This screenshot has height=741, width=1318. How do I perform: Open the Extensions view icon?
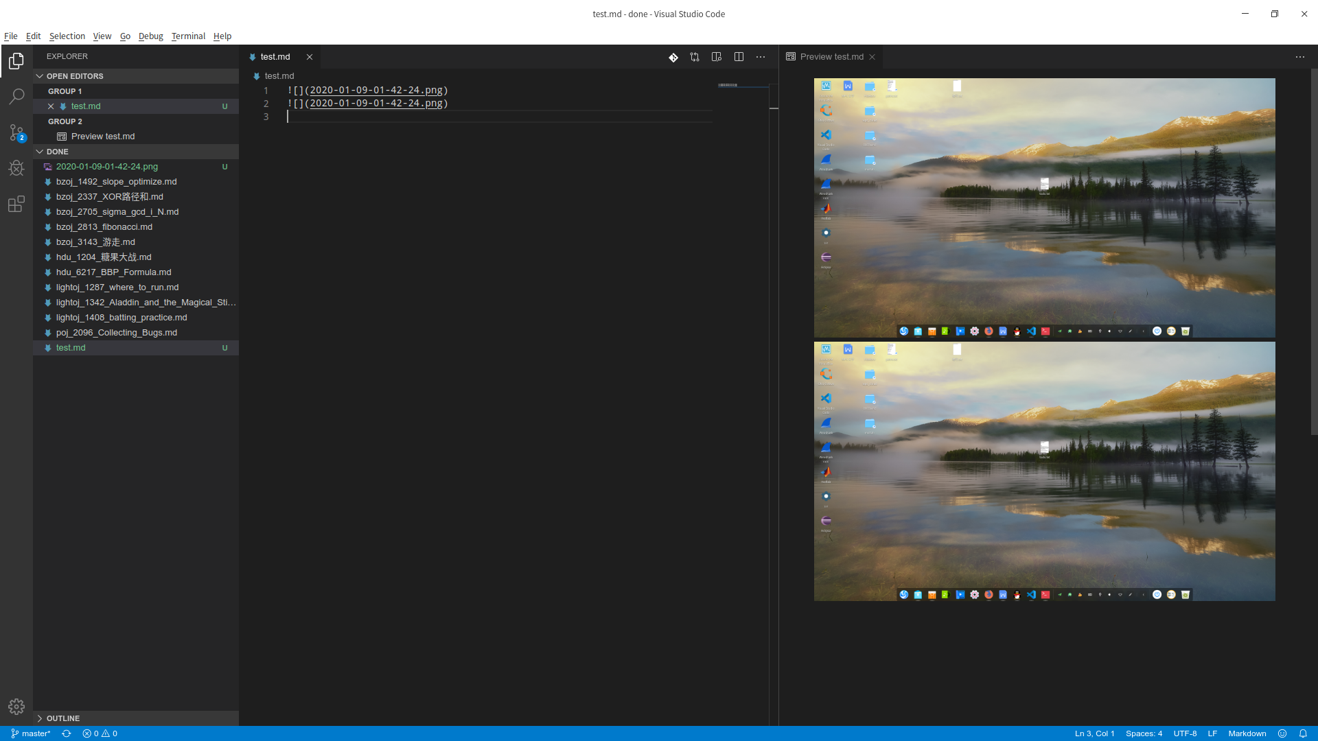pyautogui.click(x=16, y=204)
